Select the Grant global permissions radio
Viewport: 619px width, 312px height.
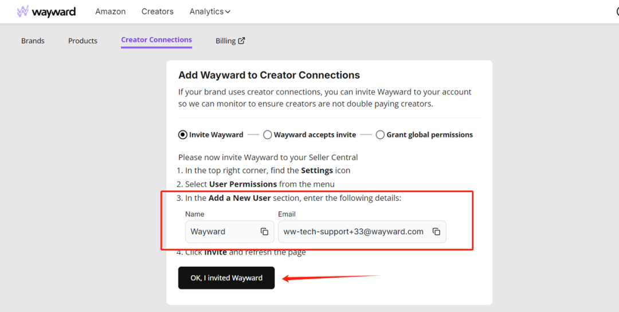click(380, 135)
